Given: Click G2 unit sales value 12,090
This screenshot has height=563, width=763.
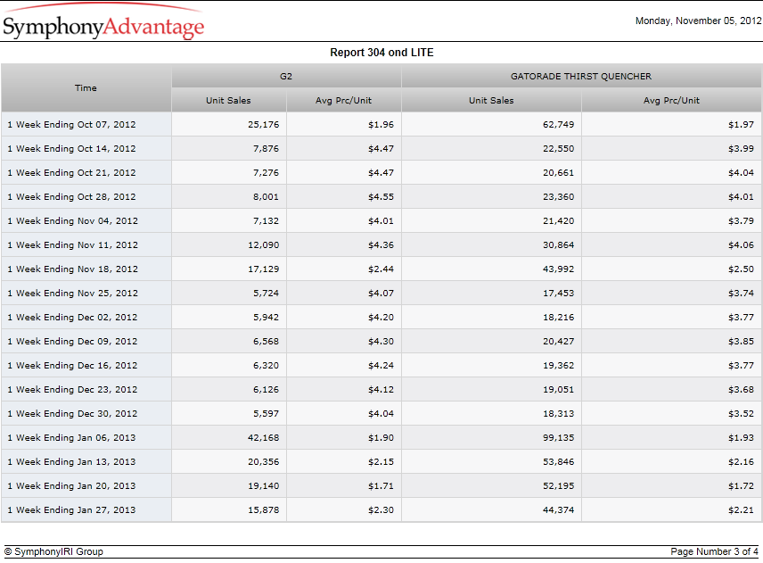Looking at the screenshot, I should point(263,245).
